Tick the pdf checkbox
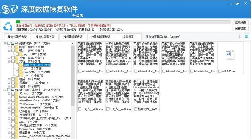Viewport: 251px width, 139px height. point(17,68)
